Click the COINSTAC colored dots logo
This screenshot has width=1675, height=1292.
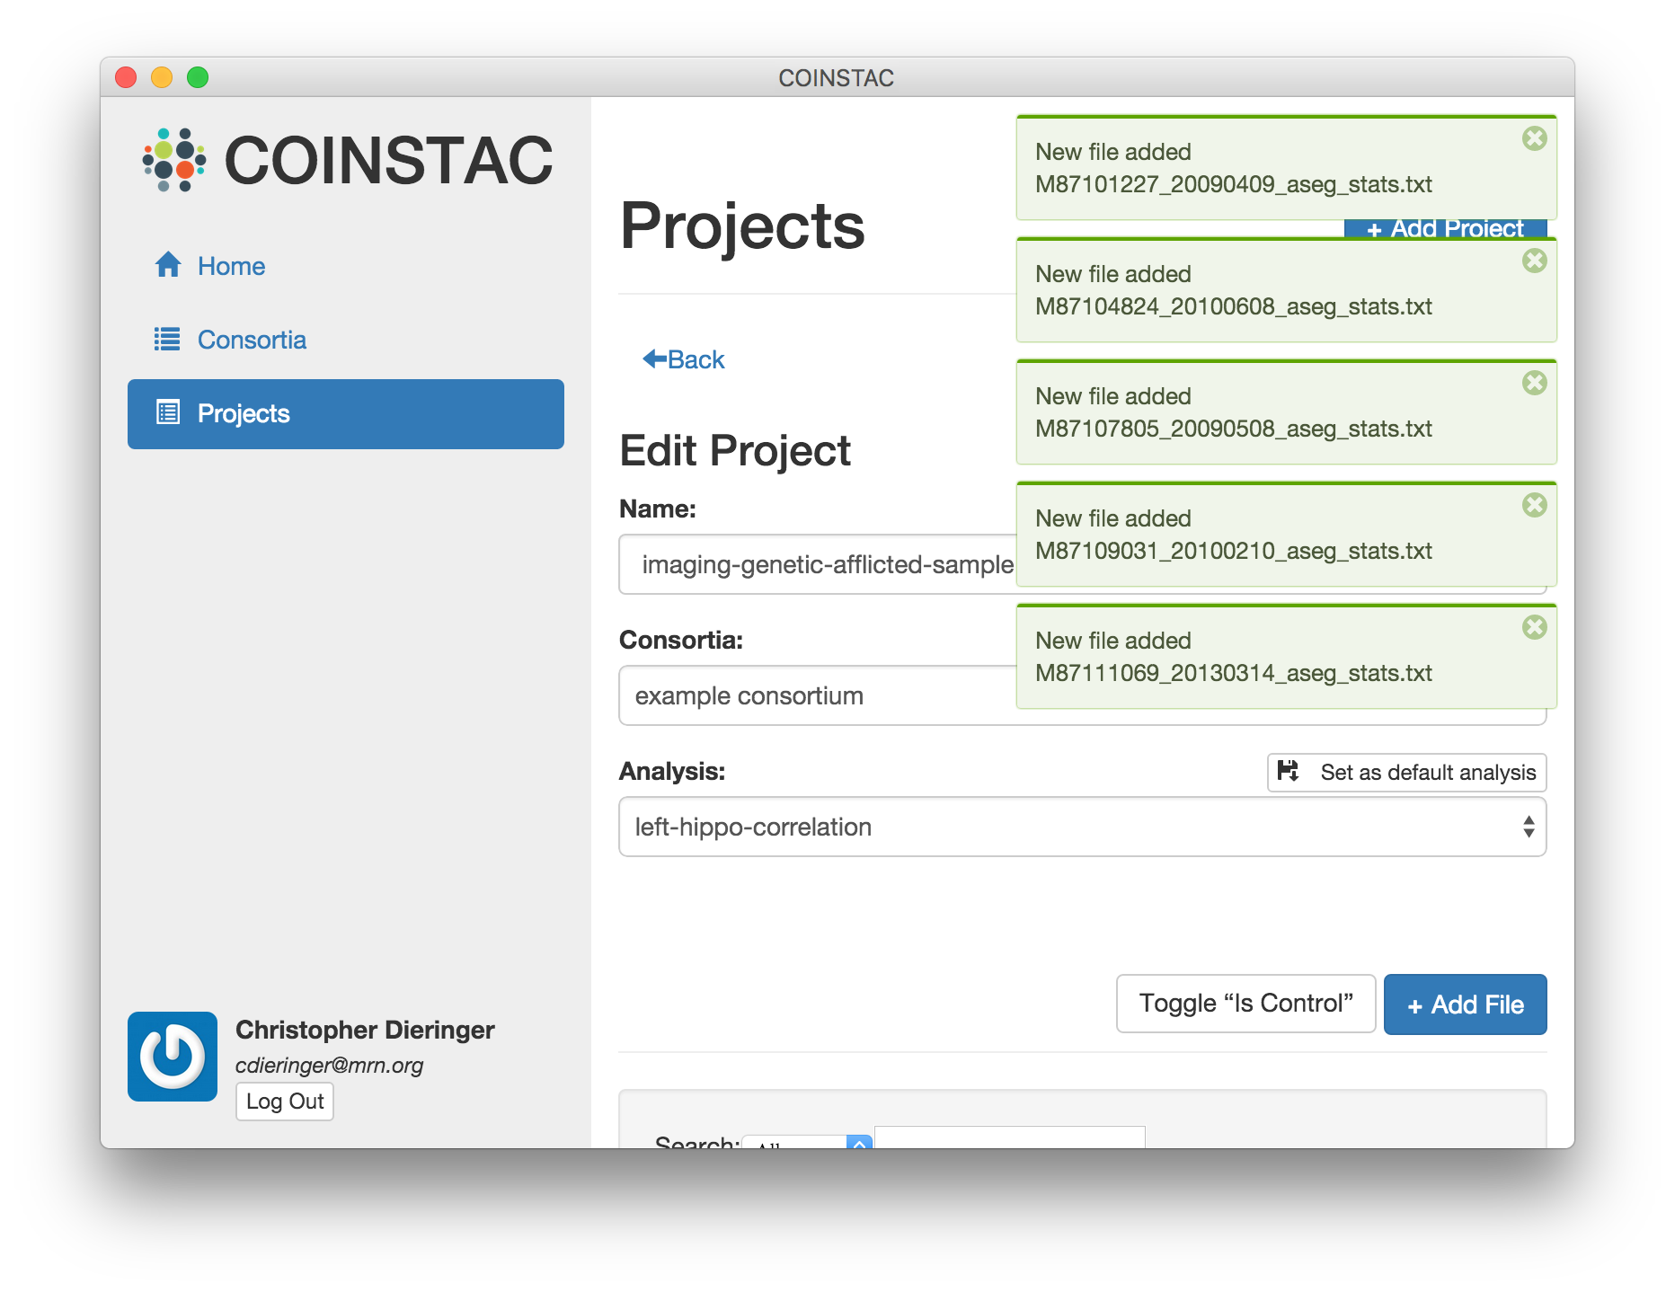pyautogui.click(x=174, y=160)
